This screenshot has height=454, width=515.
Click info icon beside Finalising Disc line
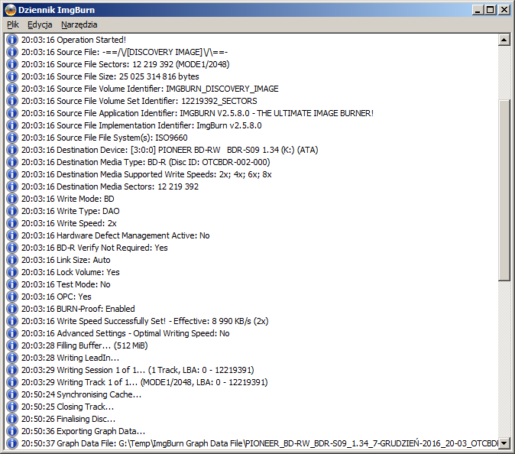(x=11, y=419)
